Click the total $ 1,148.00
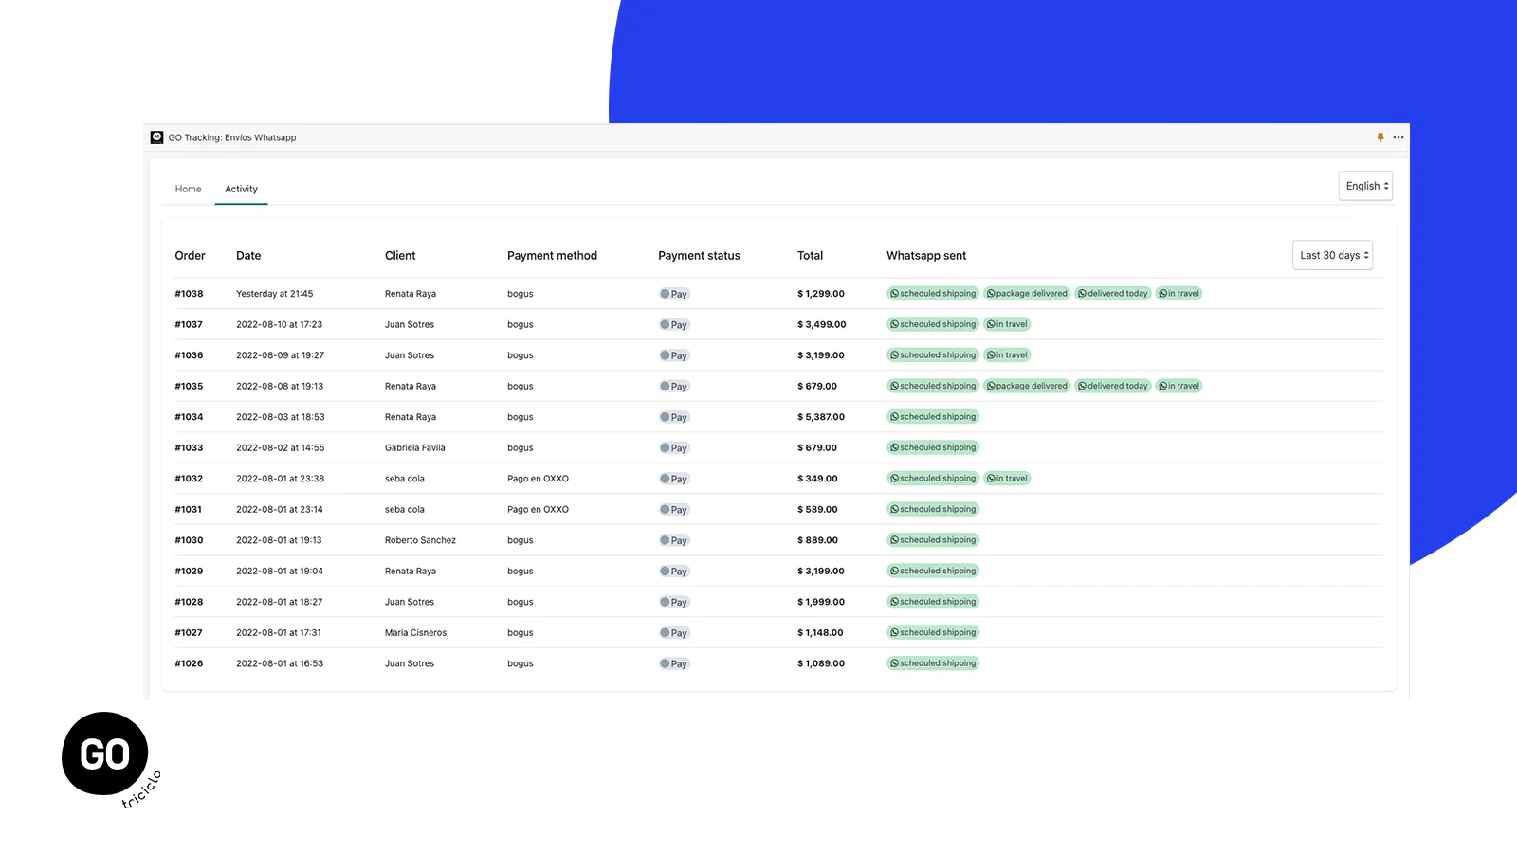Screen dimensions: 1517x853 point(820,632)
